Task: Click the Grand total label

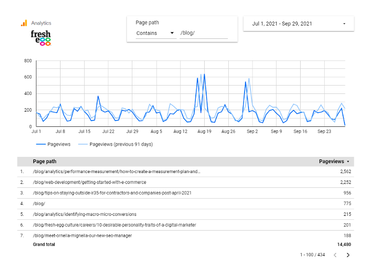Action: tap(44, 244)
